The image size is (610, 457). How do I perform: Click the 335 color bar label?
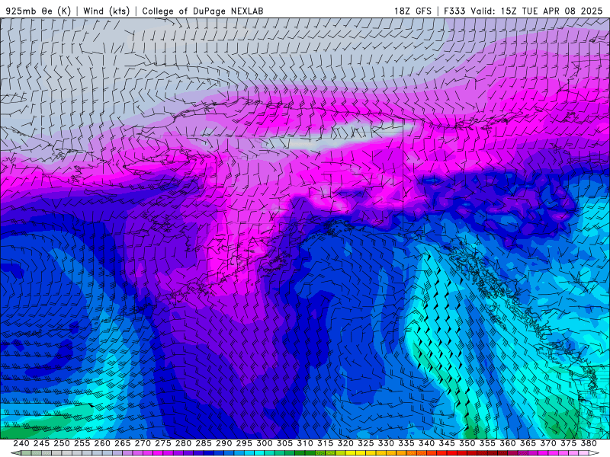pyautogui.click(x=406, y=443)
